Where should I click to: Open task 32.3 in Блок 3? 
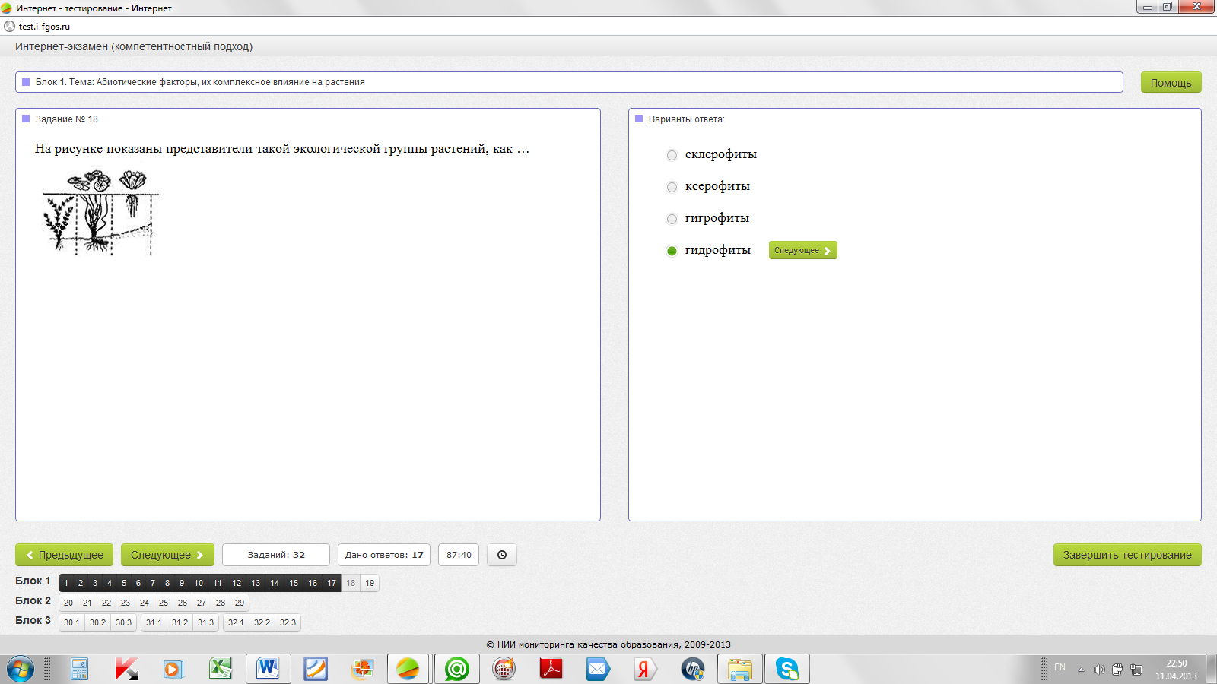pyautogui.click(x=288, y=622)
